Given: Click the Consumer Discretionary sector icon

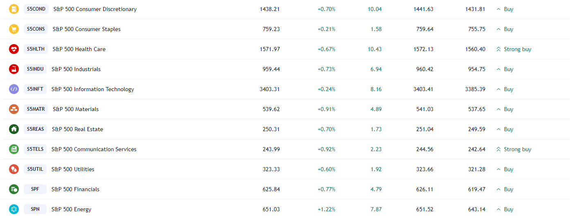Looking at the screenshot, I should pyautogui.click(x=14, y=9).
